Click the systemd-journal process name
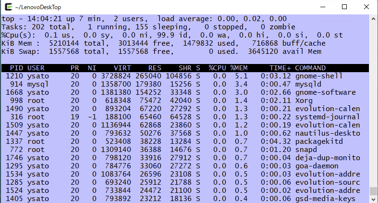The height and width of the screenshot is (203, 378). coord(327,117)
